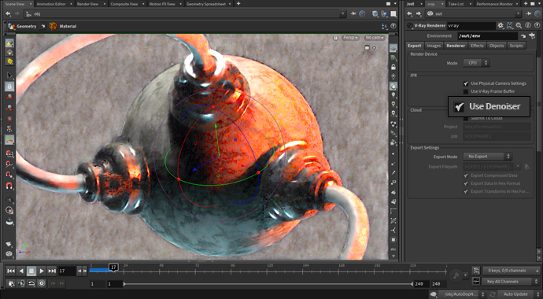Click the Material shelf icon
The height and width of the screenshot is (299, 543).
(x=53, y=26)
